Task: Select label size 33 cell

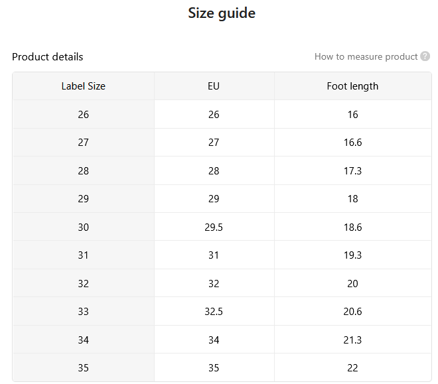Action: click(x=83, y=312)
